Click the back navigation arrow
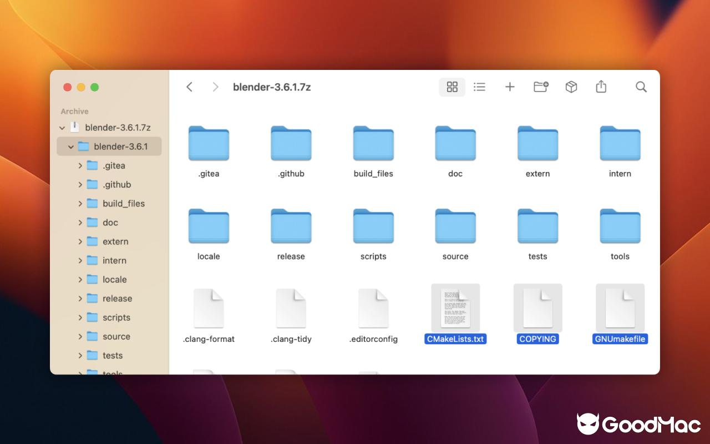The height and width of the screenshot is (444, 710). coord(189,87)
